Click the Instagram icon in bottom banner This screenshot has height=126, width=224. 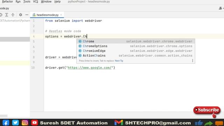click(25, 122)
